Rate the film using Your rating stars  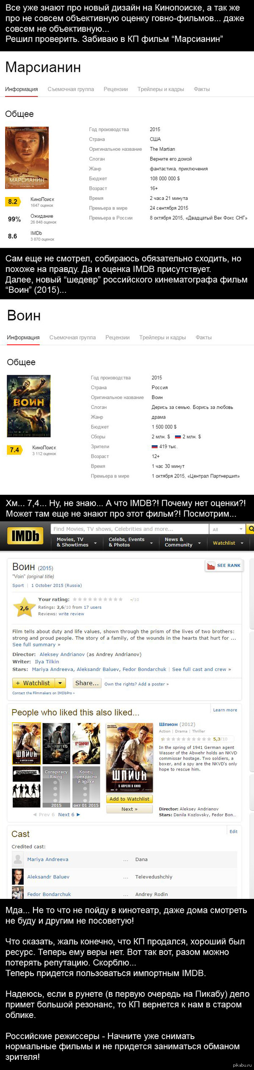click(x=97, y=599)
